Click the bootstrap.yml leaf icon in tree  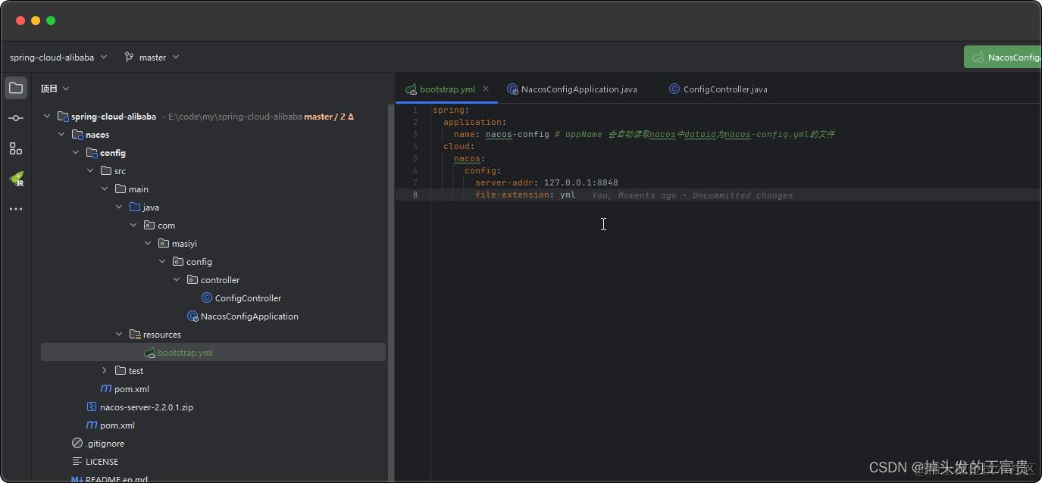pyautogui.click(x=150, y=353)
